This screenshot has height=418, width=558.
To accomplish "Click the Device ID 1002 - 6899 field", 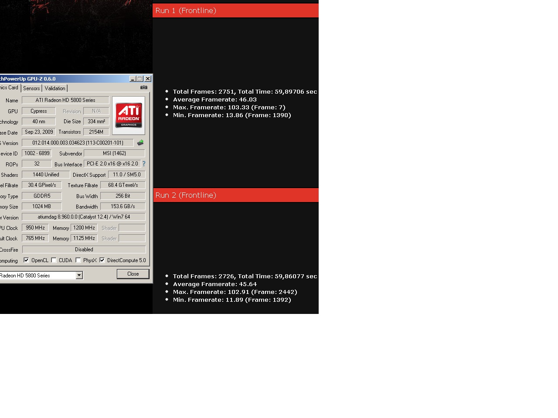I will [37, 153].
